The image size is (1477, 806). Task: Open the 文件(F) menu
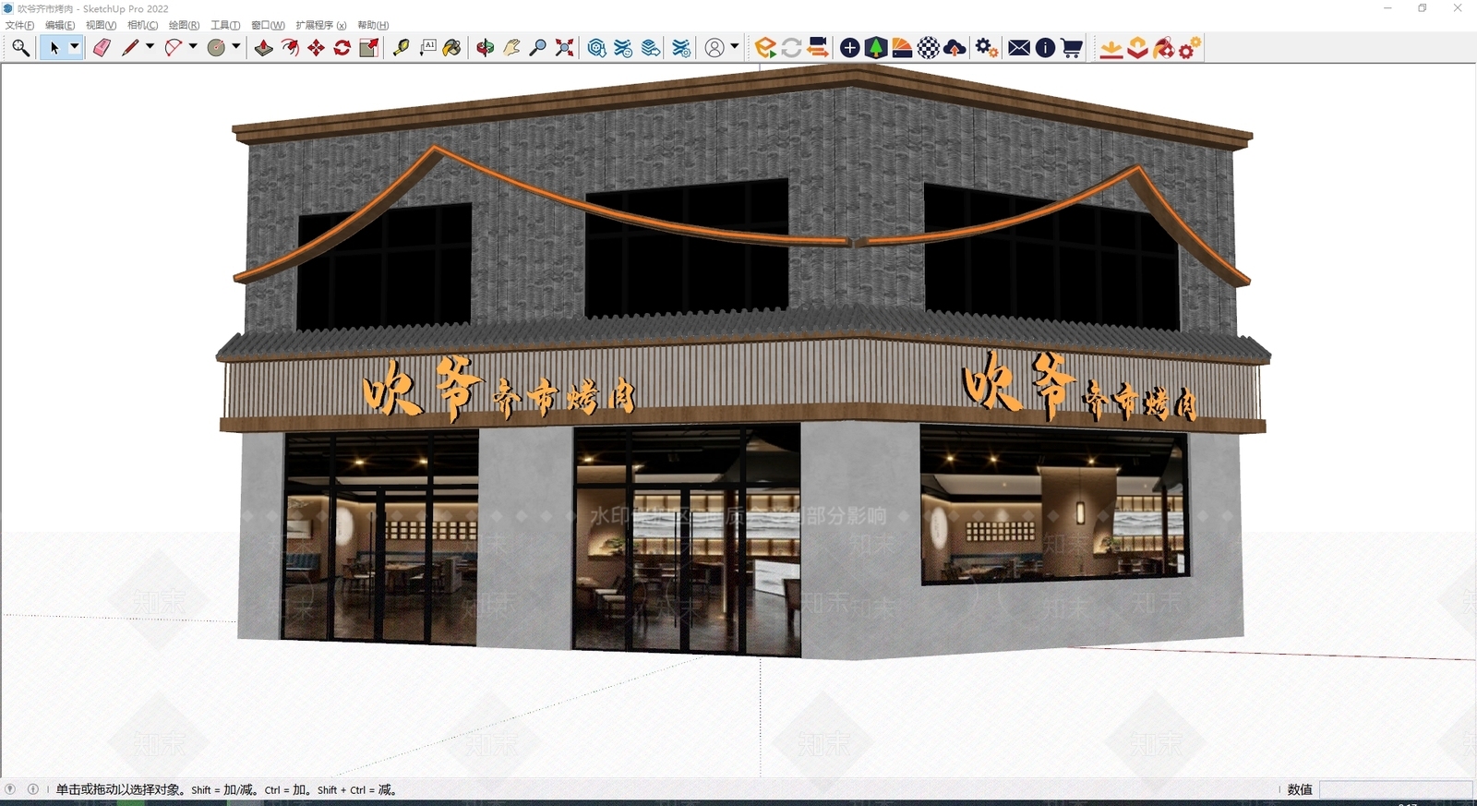pyautogui.click(x=19, y=25)
